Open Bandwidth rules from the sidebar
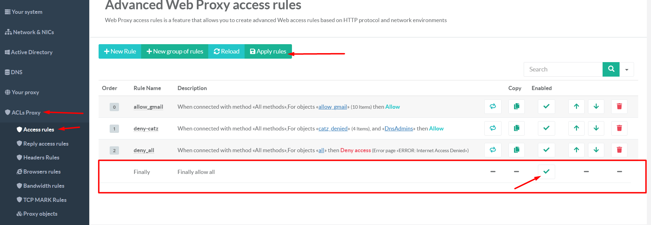 click(x=44, y=186)
